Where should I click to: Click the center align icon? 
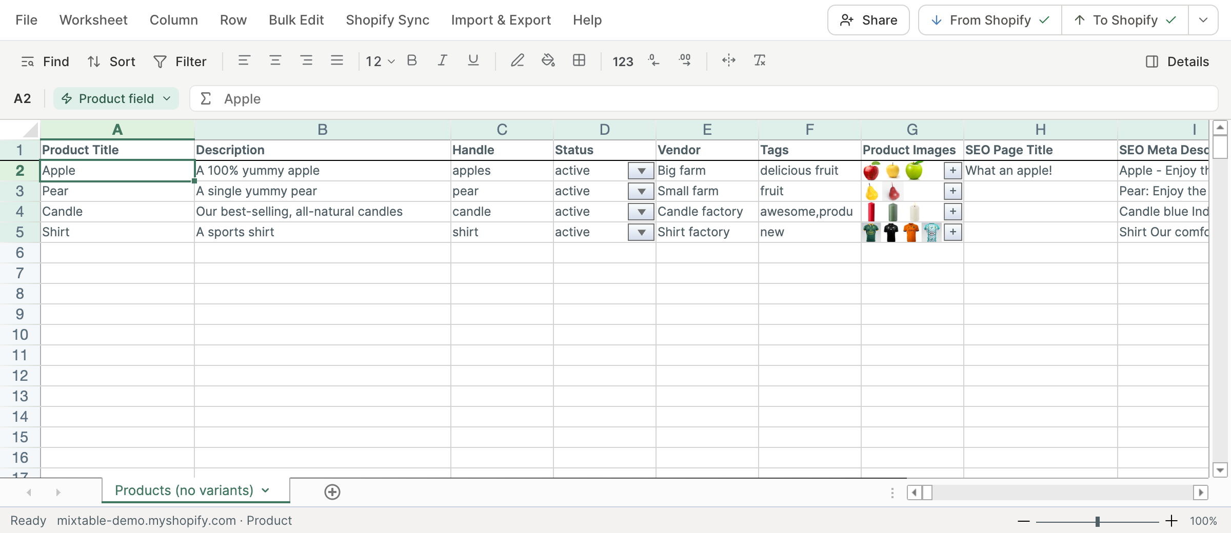click(x=275, y=61)
